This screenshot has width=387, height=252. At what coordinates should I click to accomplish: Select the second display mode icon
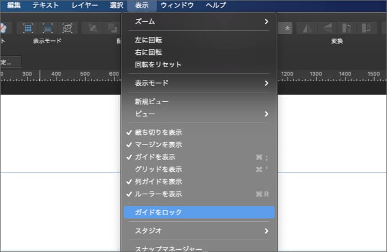48,27
